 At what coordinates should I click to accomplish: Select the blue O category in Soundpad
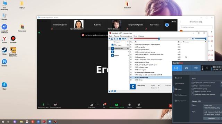coord(119,52)
